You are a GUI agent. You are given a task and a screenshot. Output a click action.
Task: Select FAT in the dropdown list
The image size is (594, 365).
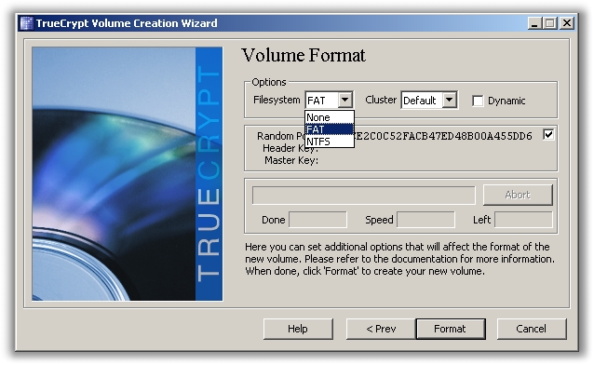tap(330, 129)
